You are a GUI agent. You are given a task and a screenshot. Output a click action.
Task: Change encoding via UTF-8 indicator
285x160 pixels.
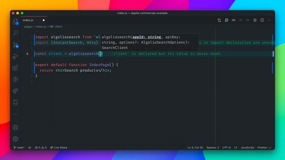(227, 148)
